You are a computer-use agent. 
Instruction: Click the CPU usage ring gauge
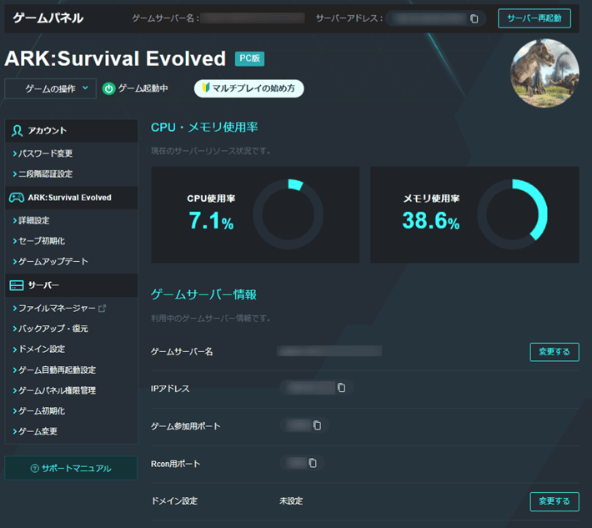[288, 214]
